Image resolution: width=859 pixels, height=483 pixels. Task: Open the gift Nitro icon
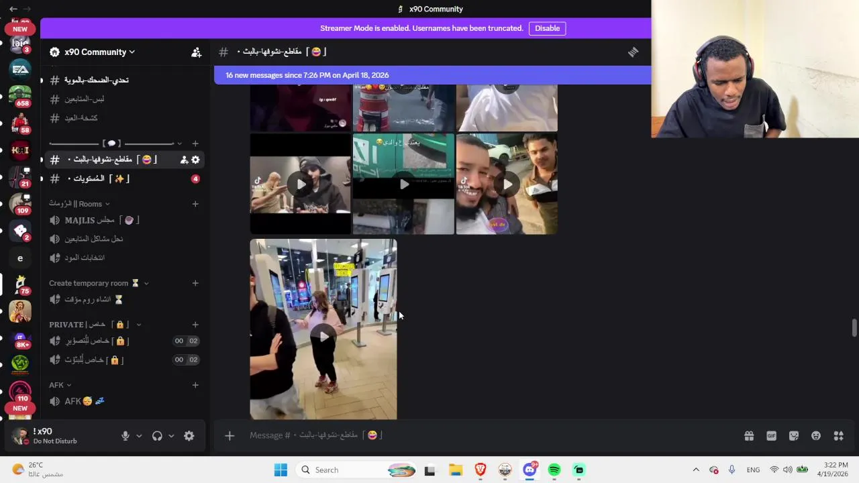click(x=749, y=436)
